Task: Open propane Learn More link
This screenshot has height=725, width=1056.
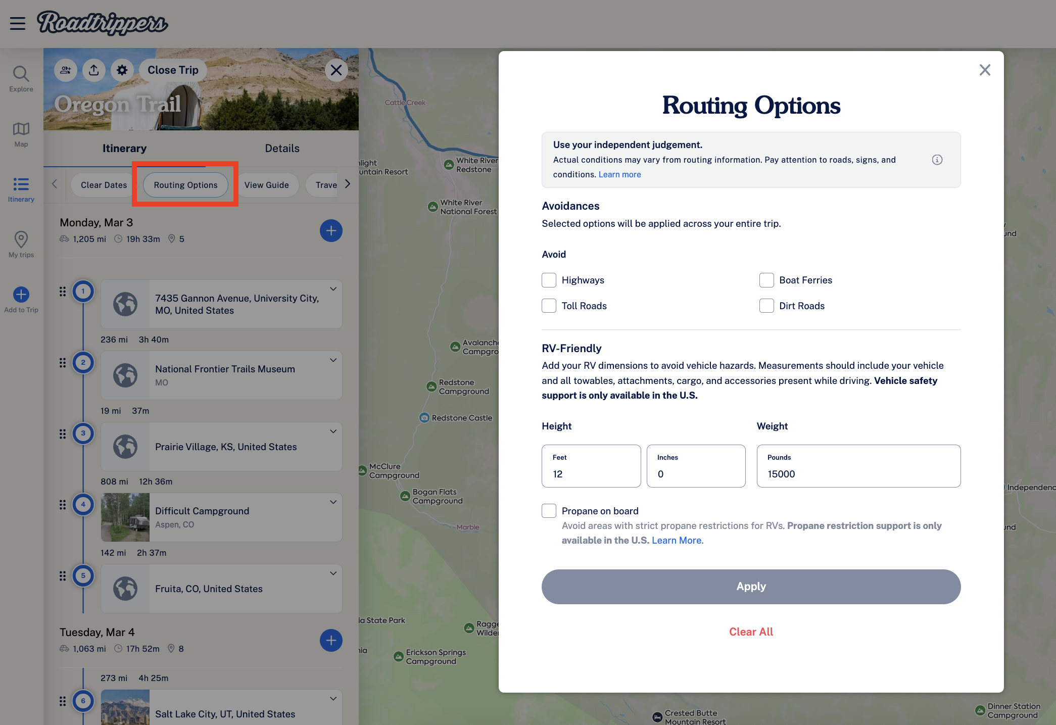Action: coord(677,541)
